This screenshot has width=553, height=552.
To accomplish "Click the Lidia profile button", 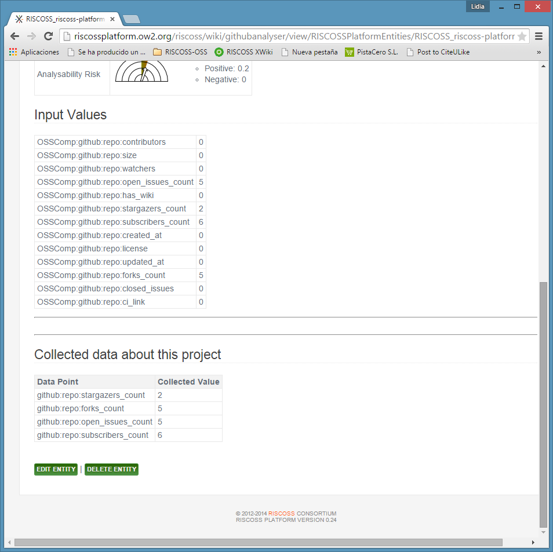I will coord(478,7).
